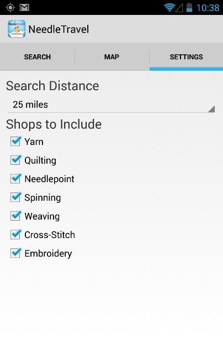The image size is (223, 344).
Task: Select the SETTINGS tab
Action: point(186,57)
